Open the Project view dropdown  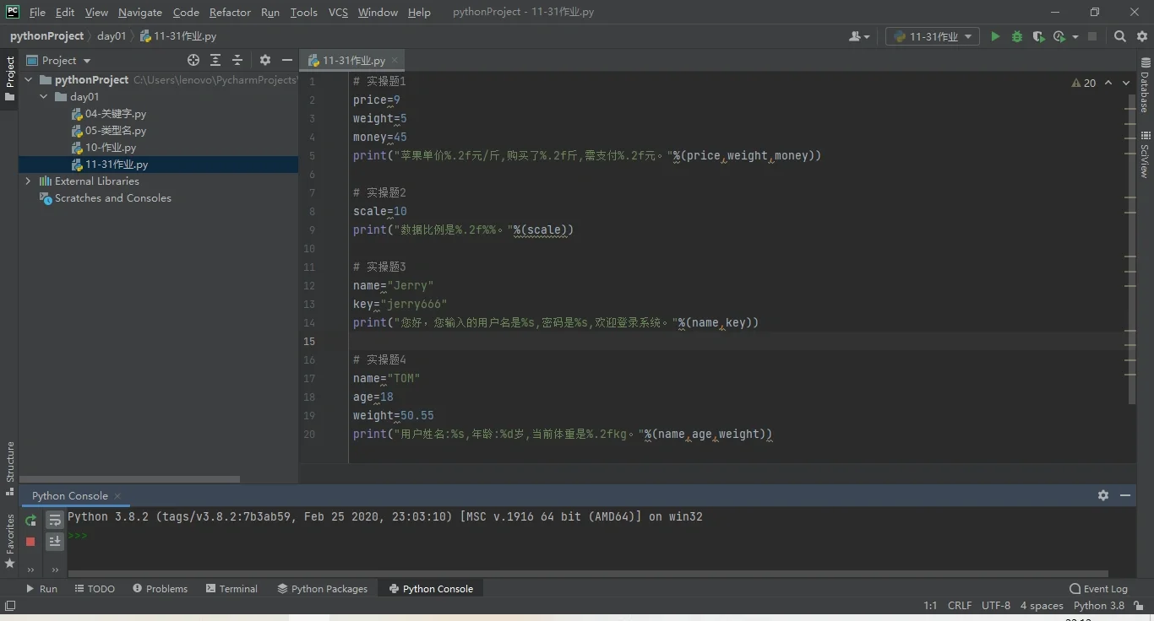[x=58, y=60]
